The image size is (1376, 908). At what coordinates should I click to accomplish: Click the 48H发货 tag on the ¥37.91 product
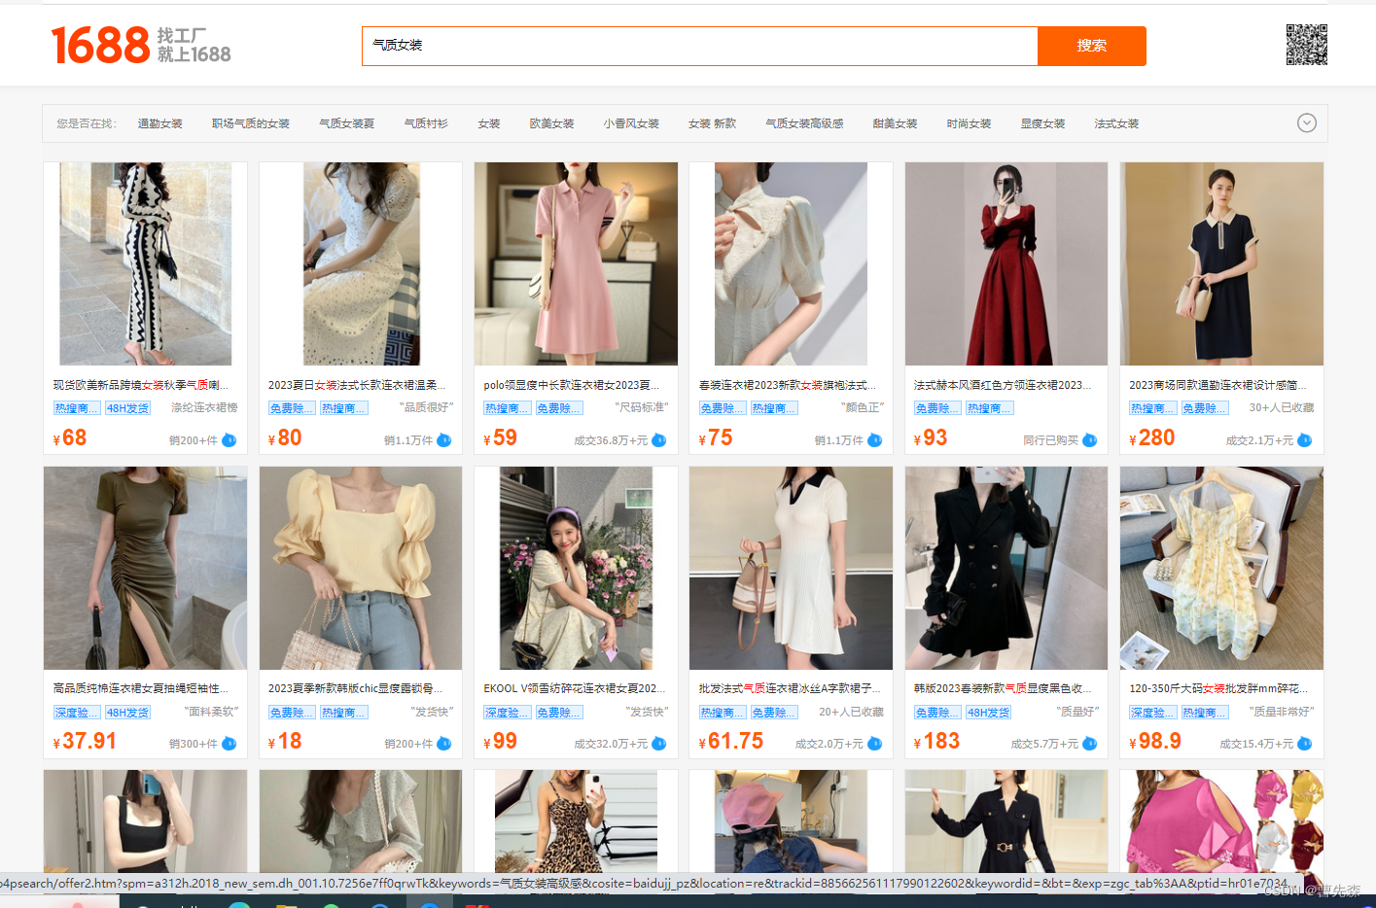pyautogui.click(x=127, y=713)
